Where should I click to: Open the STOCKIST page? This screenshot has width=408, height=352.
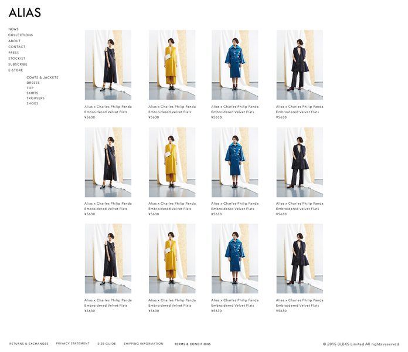point(16,58)
